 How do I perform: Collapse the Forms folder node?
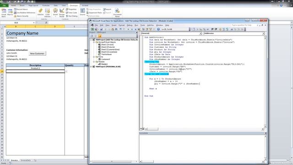[x=94, y=57]
